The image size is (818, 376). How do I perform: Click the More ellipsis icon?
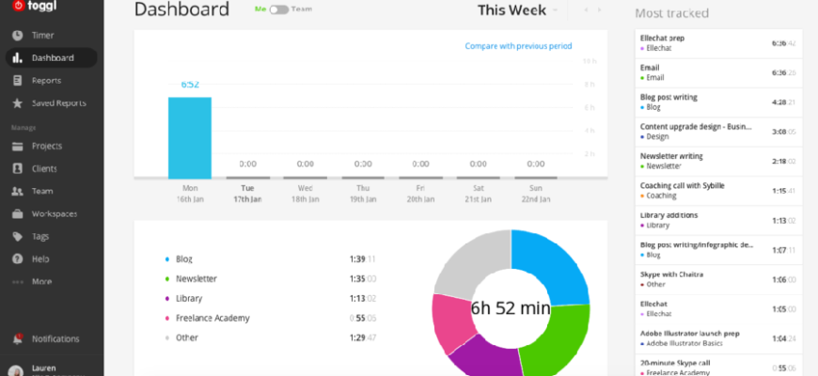(x=18, y=282)
